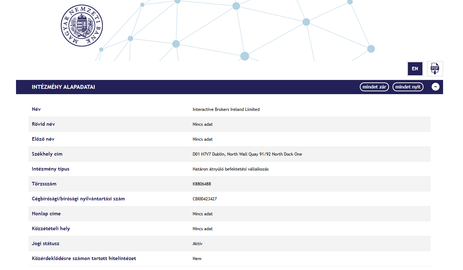
Task: Select the "Nem" value in the last row
Action: click(197, 259)
